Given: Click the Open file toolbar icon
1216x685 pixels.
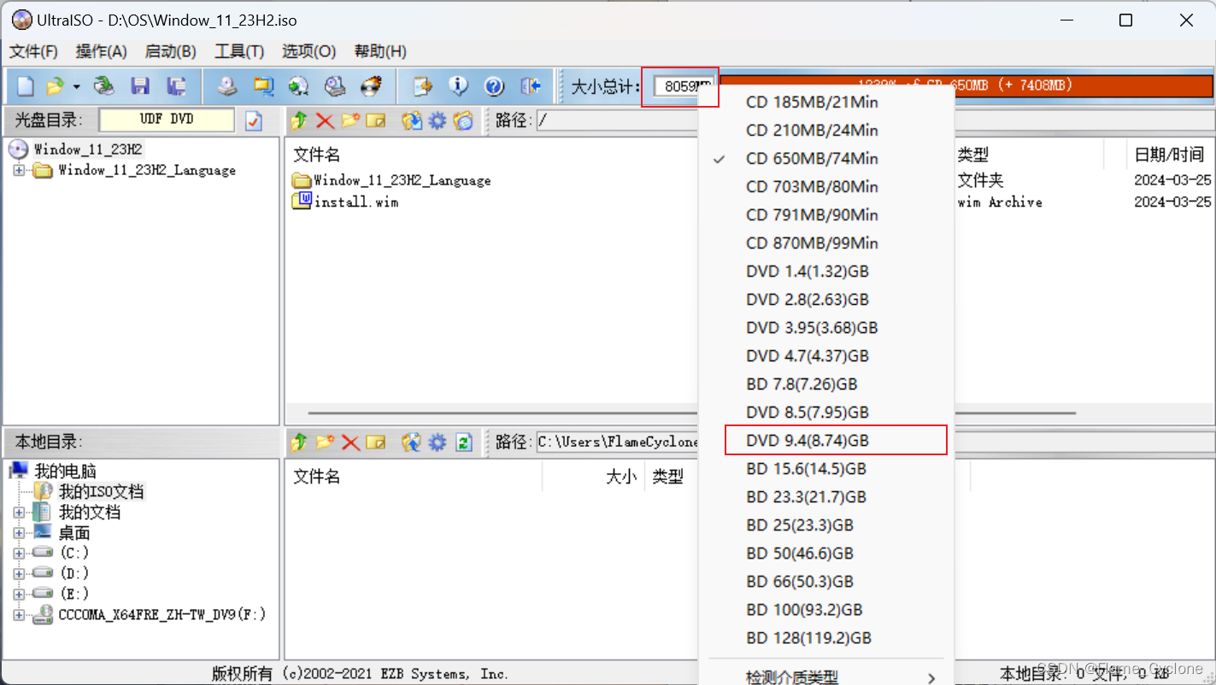Looking at the screenshot, I should [55, 86].
